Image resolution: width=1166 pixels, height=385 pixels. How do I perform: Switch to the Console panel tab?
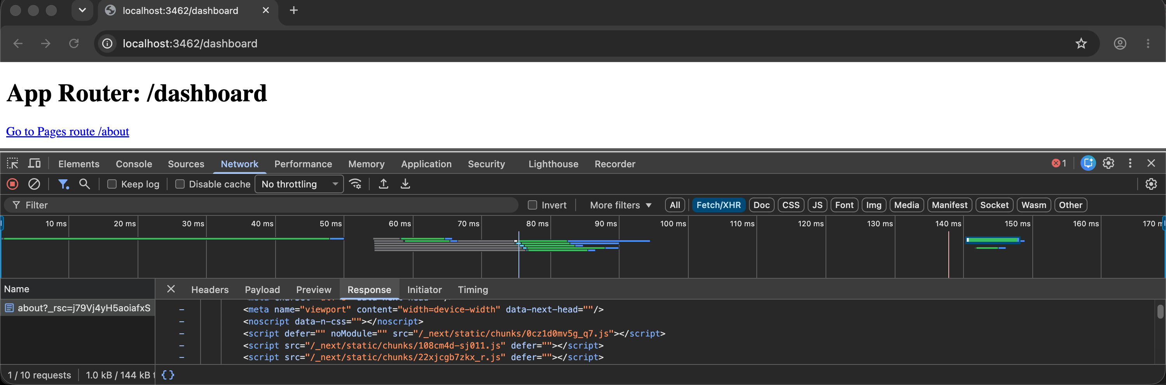pyautogui.click(x=134, y=164)
